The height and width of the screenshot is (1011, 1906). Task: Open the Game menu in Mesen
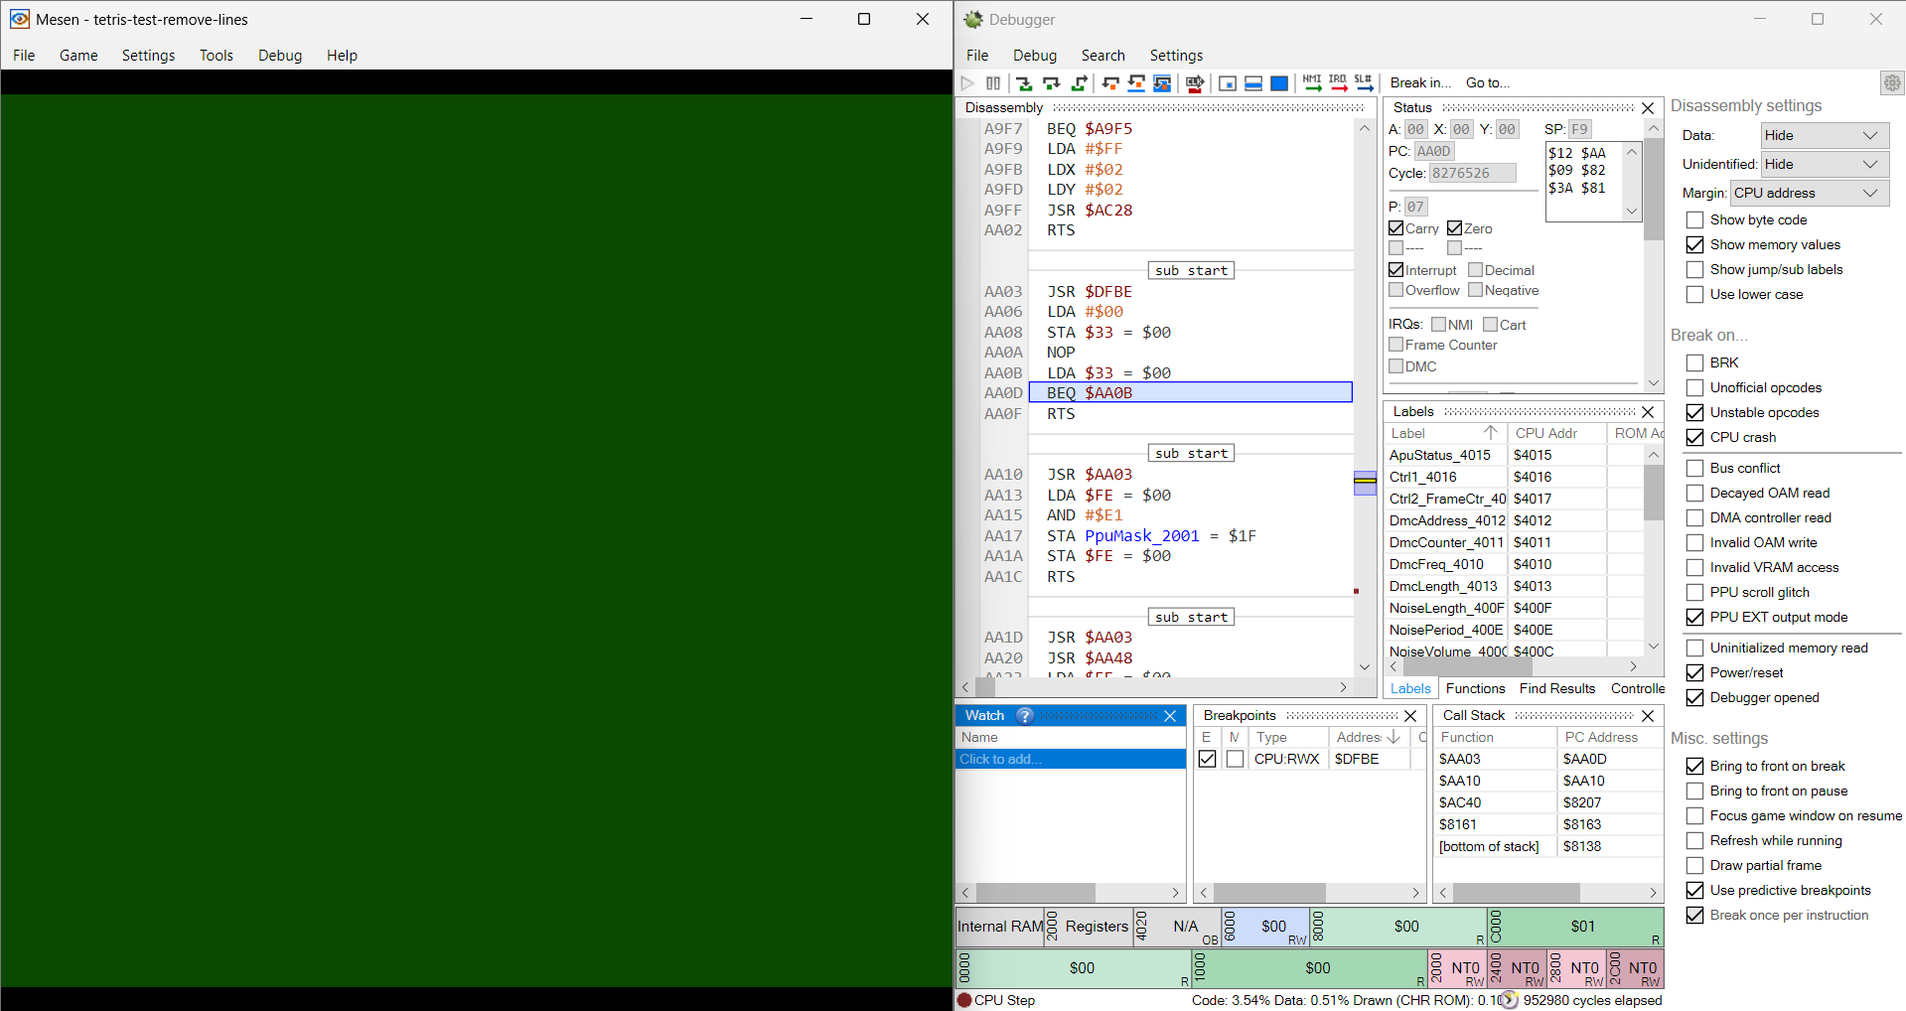pyautogui.click(x=78, y=56)
